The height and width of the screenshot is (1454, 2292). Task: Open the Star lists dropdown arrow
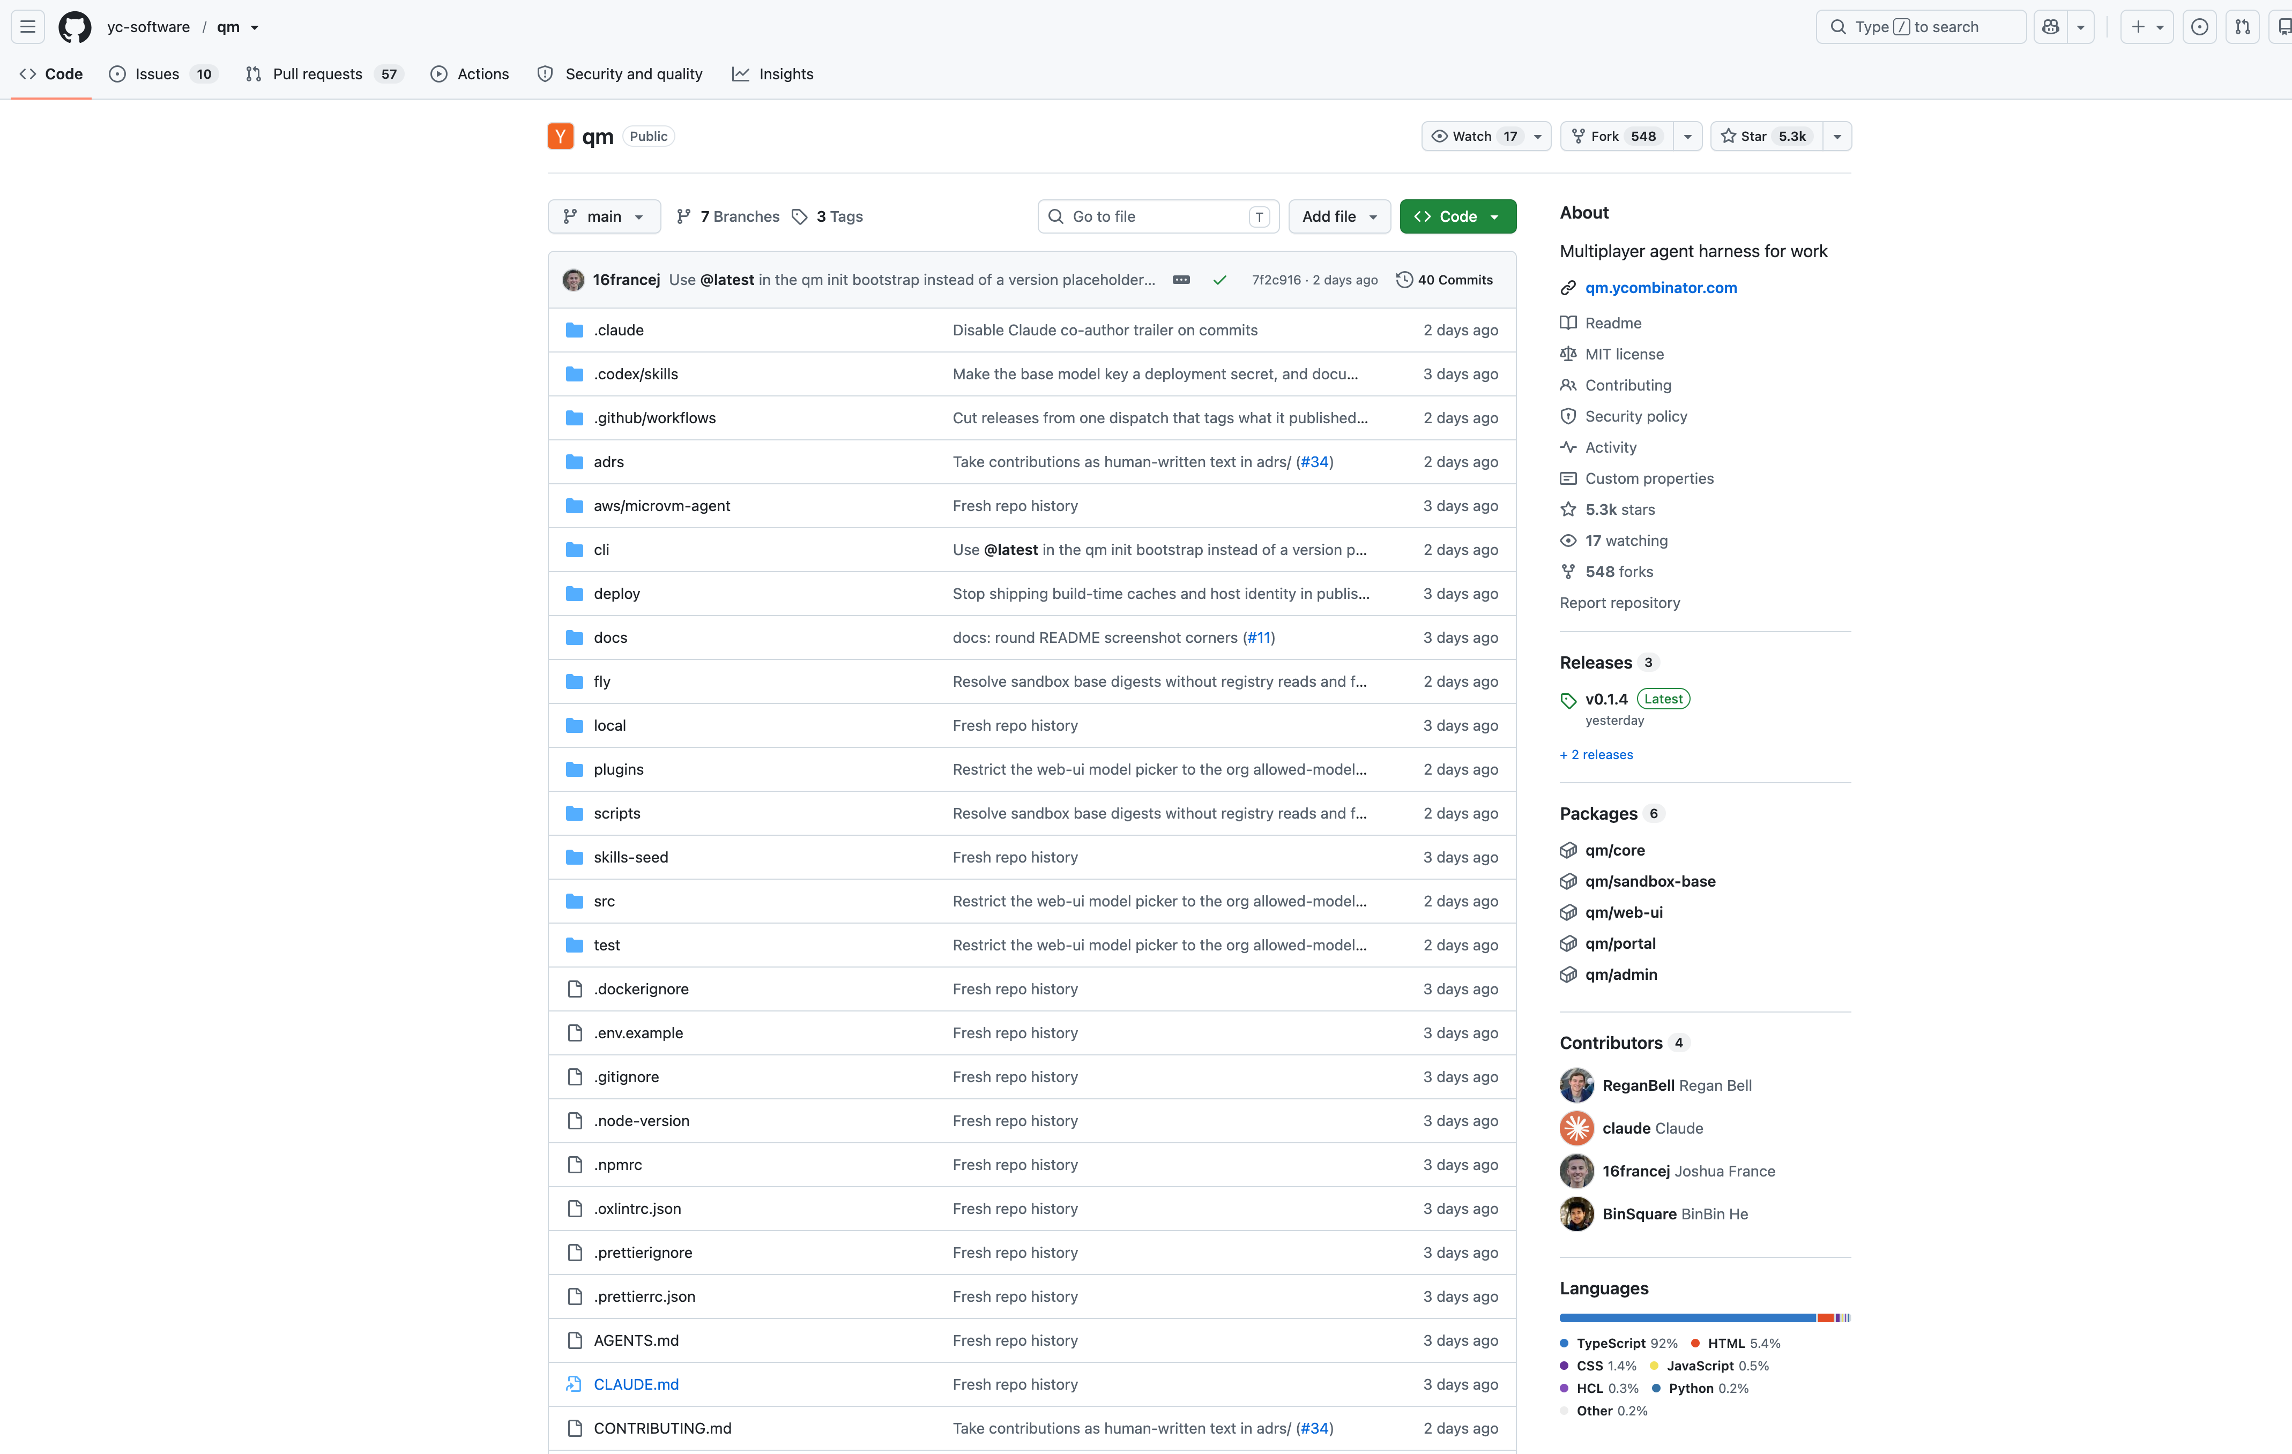point(1837,136)
